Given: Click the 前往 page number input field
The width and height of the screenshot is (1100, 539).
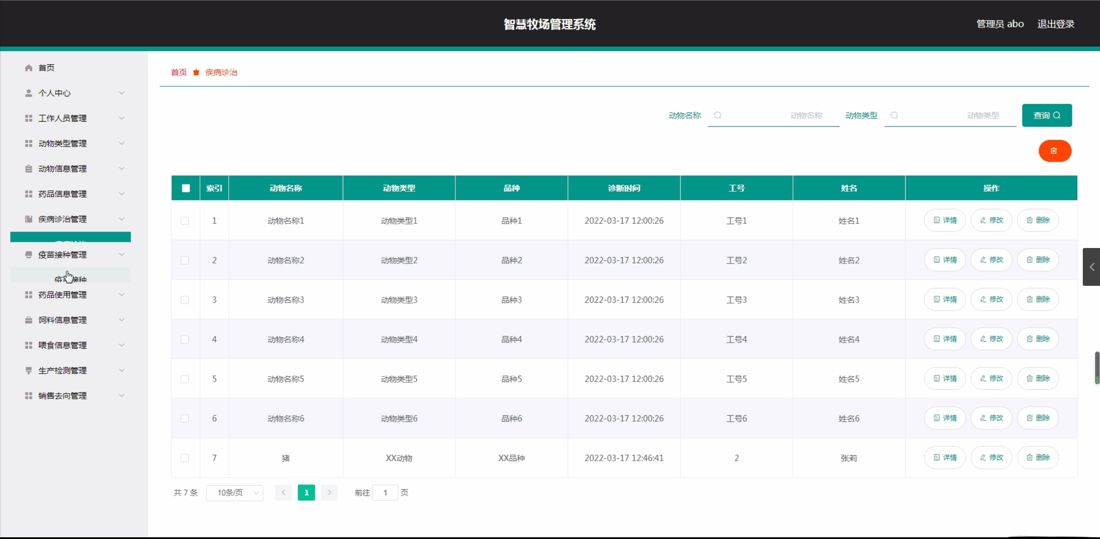Looking at the screenshot, I should point(385,493).
